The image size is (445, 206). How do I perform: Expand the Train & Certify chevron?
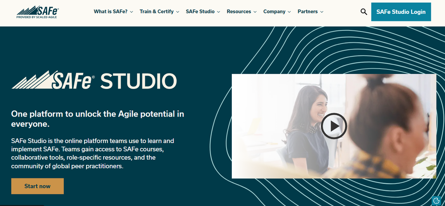click(x=178, y=12)
